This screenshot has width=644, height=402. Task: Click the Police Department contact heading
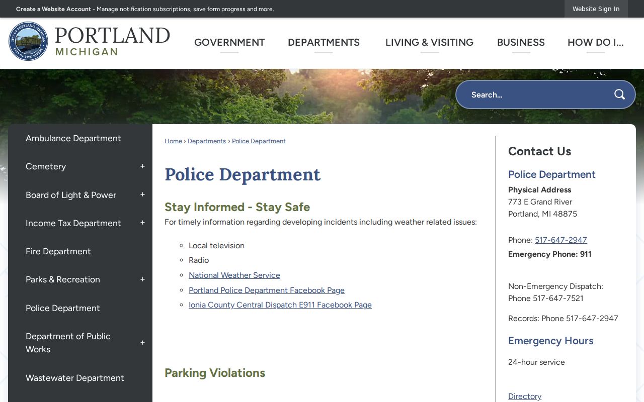(x=552, y=174)
